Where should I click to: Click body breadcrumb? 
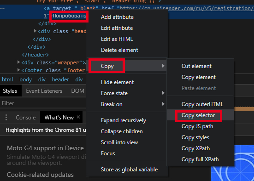[x=26, y=79]
